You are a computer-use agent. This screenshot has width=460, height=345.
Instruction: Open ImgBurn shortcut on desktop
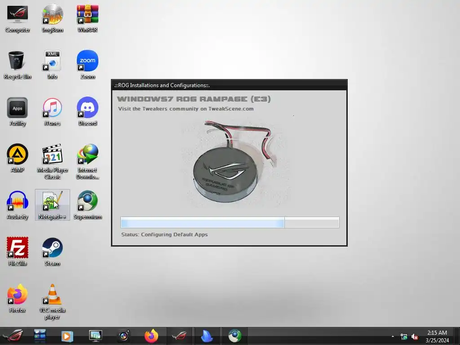(x=52, y=18)
